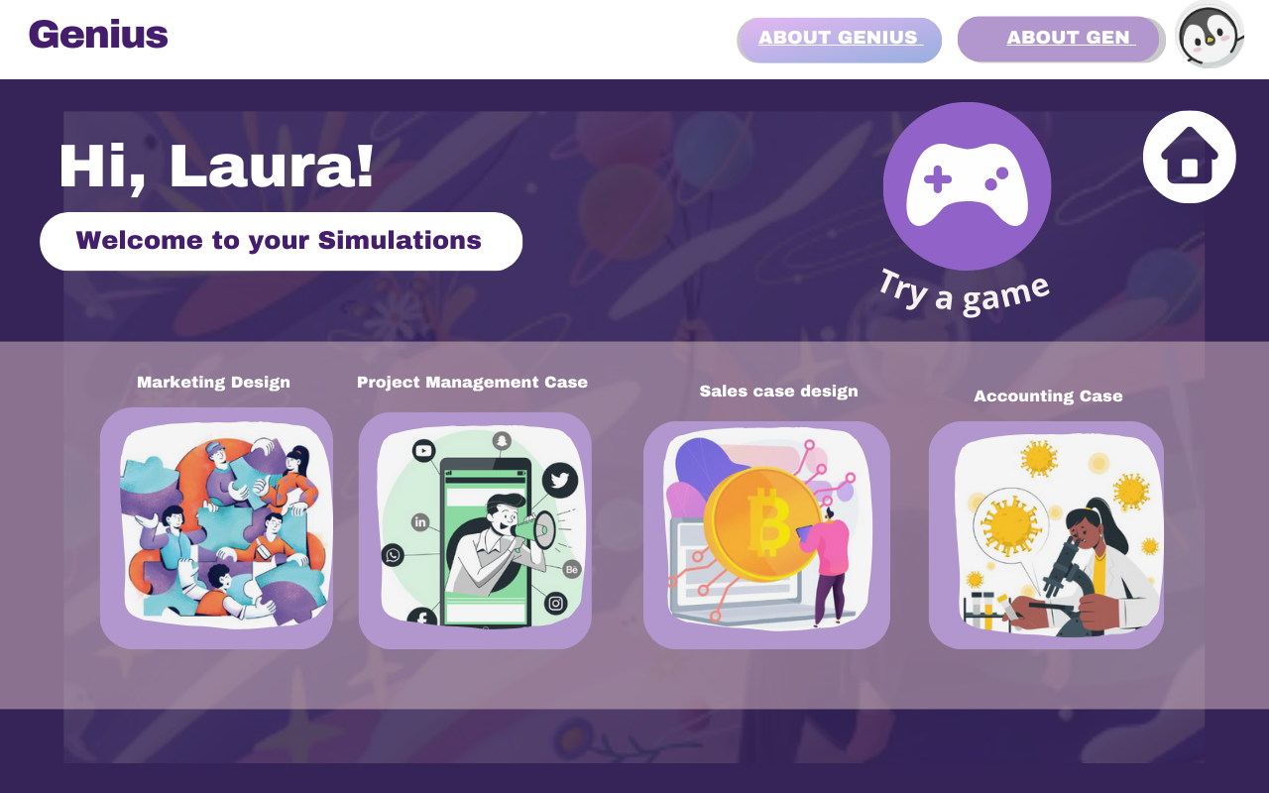Open the penguin profile avatar
This screenshot has width=1269, height=793.
1210,35
